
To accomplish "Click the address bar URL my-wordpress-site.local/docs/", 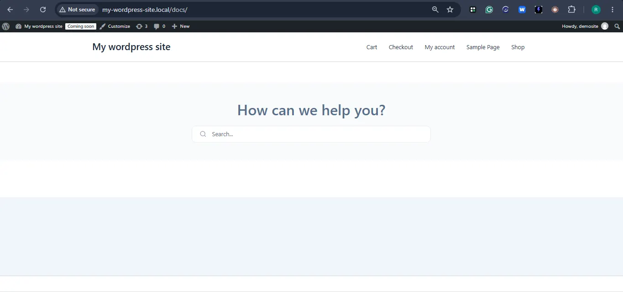I will 145,10.
